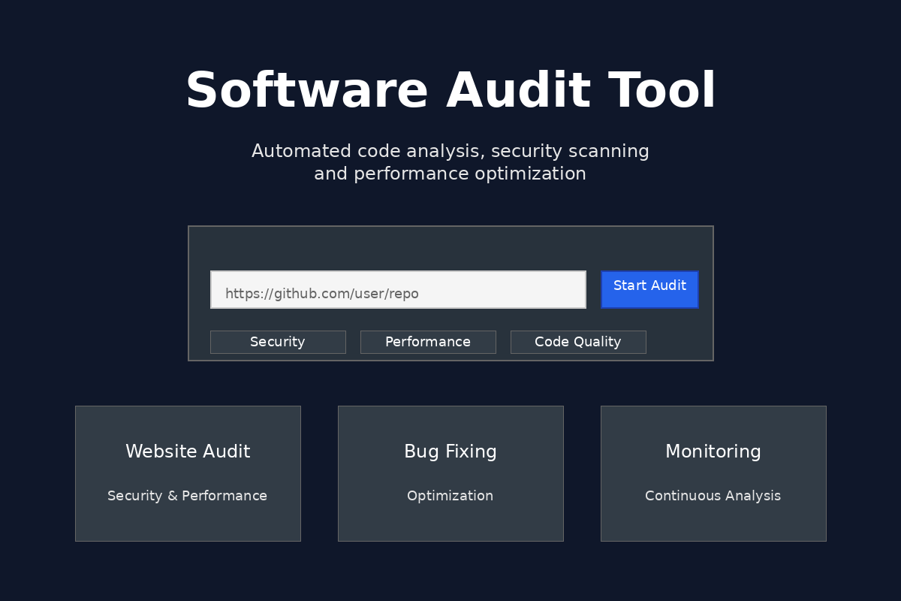Viewport: 901px width, 601px height.
Task: Open the Bug Fixing card
Action: tap(450, 473)
